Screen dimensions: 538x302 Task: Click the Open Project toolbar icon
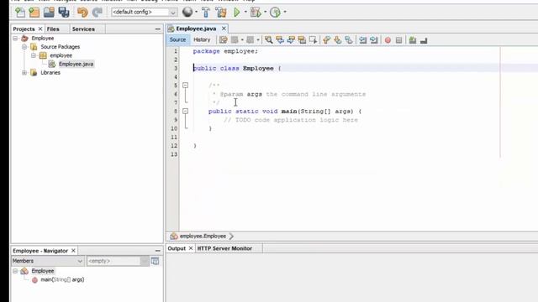click(x=49, y=13)
